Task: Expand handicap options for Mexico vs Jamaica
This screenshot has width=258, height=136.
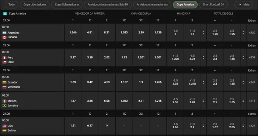Action: 203,101
